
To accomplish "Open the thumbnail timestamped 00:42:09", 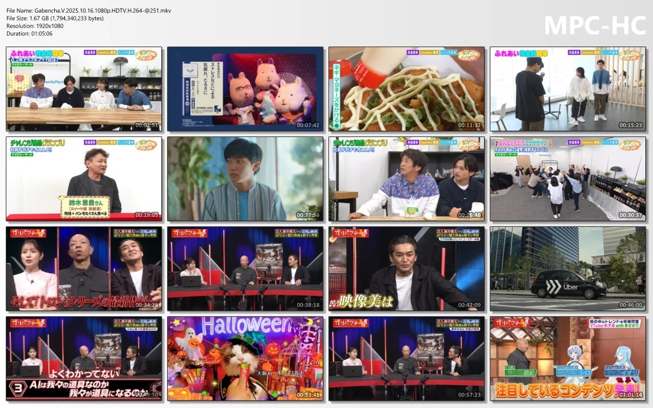I will [x=406, y=268].
